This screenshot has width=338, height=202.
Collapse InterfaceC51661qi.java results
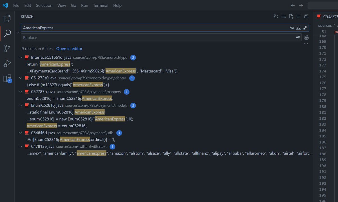(x=21, y=57)
